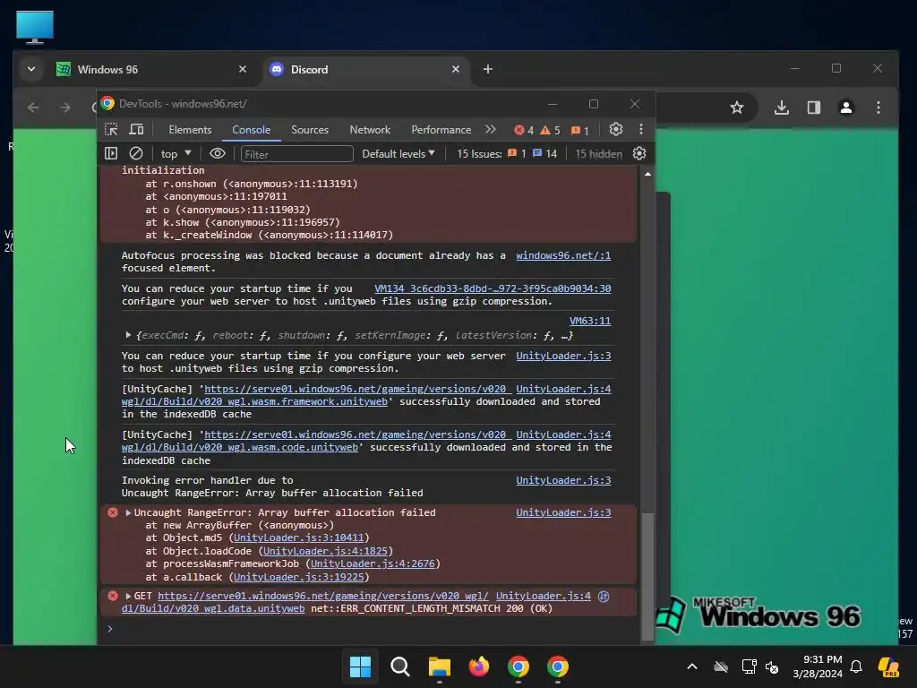Go forward in the browser
Screen dimensions: 917x688
click(64, 107)
